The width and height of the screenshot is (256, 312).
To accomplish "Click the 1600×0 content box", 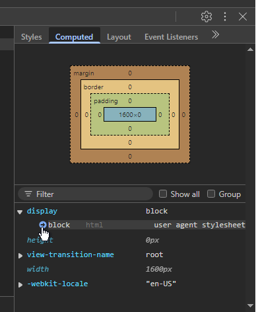I will coord(130,114).
